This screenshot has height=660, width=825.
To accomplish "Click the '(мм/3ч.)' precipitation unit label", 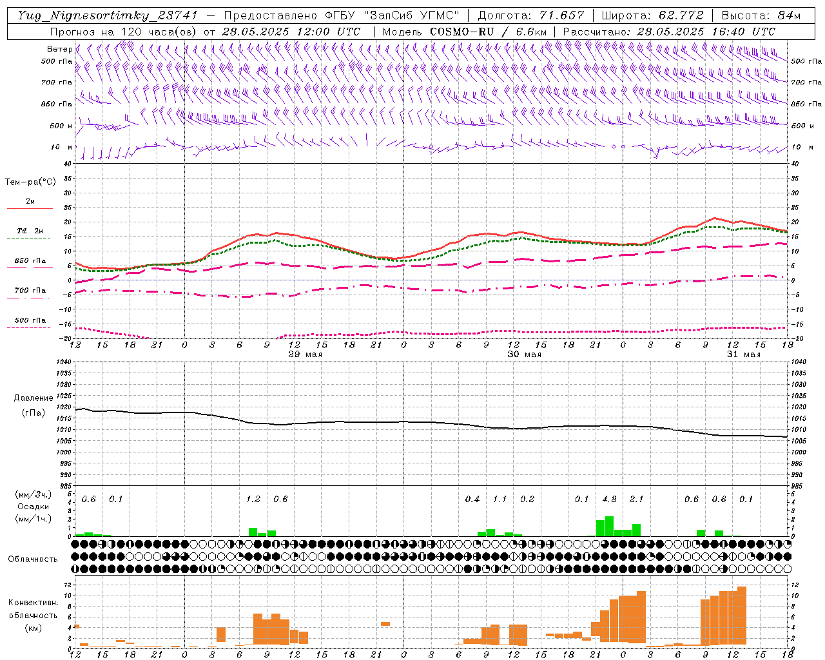I will coord(32,494).
